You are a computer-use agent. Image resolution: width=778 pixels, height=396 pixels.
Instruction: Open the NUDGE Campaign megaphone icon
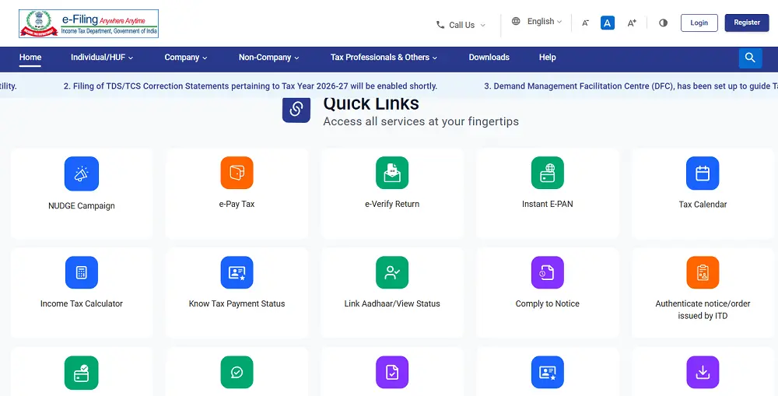pos(82,173)
